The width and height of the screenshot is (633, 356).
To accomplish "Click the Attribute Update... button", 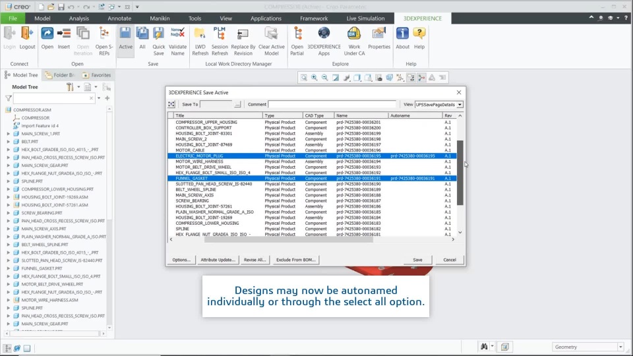I will (x=218, y=260).
